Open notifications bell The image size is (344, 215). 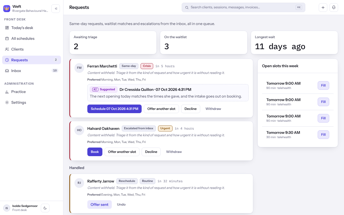pos(334,8)
